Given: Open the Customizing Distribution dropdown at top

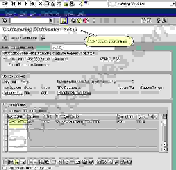Looking at the screenshot, I should click(x=174, y=4).
